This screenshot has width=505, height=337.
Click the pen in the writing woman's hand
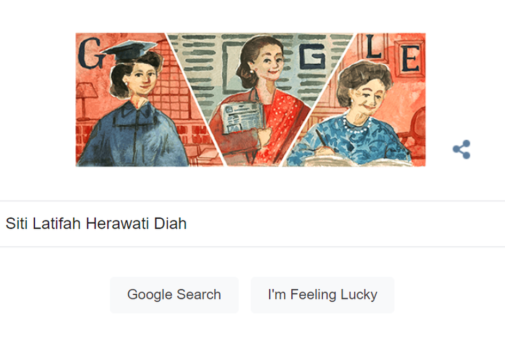coord(321,137)
